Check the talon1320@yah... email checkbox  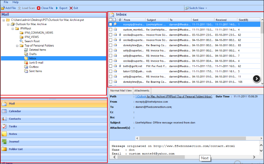point(111,71)
